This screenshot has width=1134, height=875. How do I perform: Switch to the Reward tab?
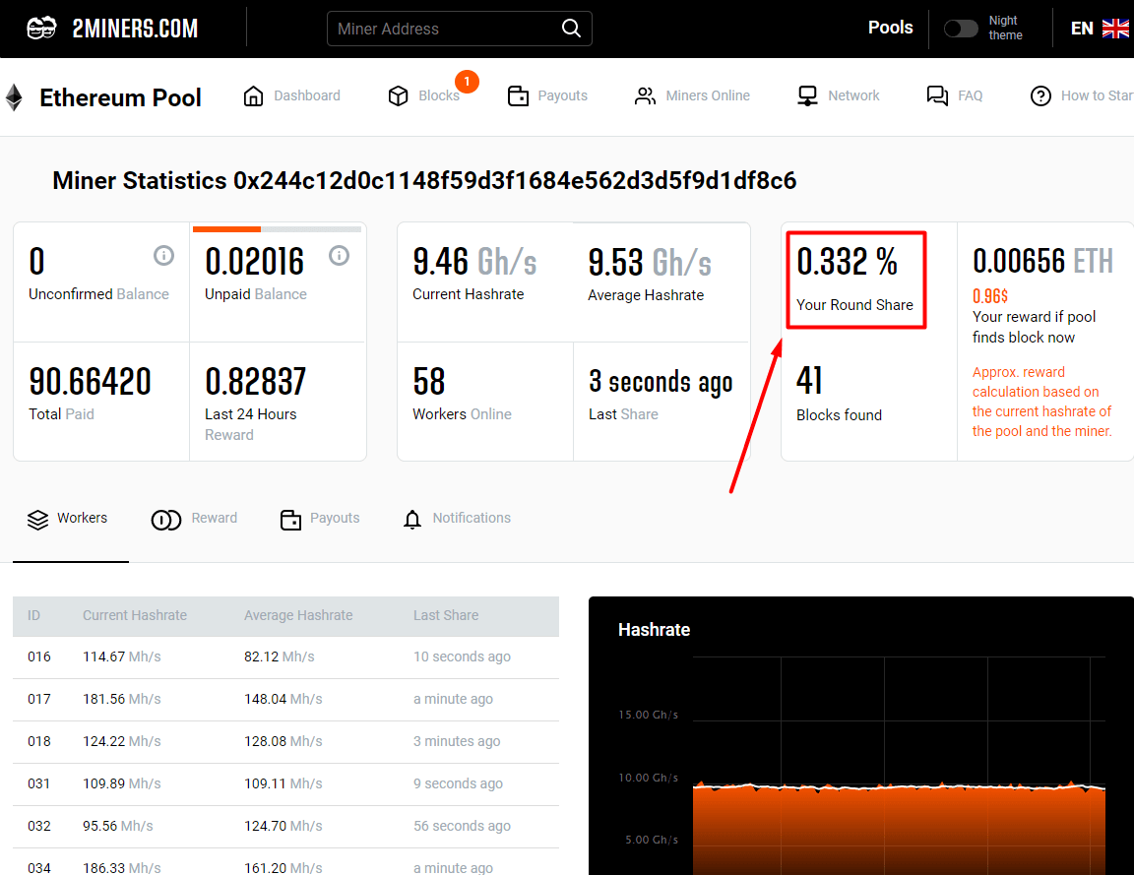[x=195, y=519]
